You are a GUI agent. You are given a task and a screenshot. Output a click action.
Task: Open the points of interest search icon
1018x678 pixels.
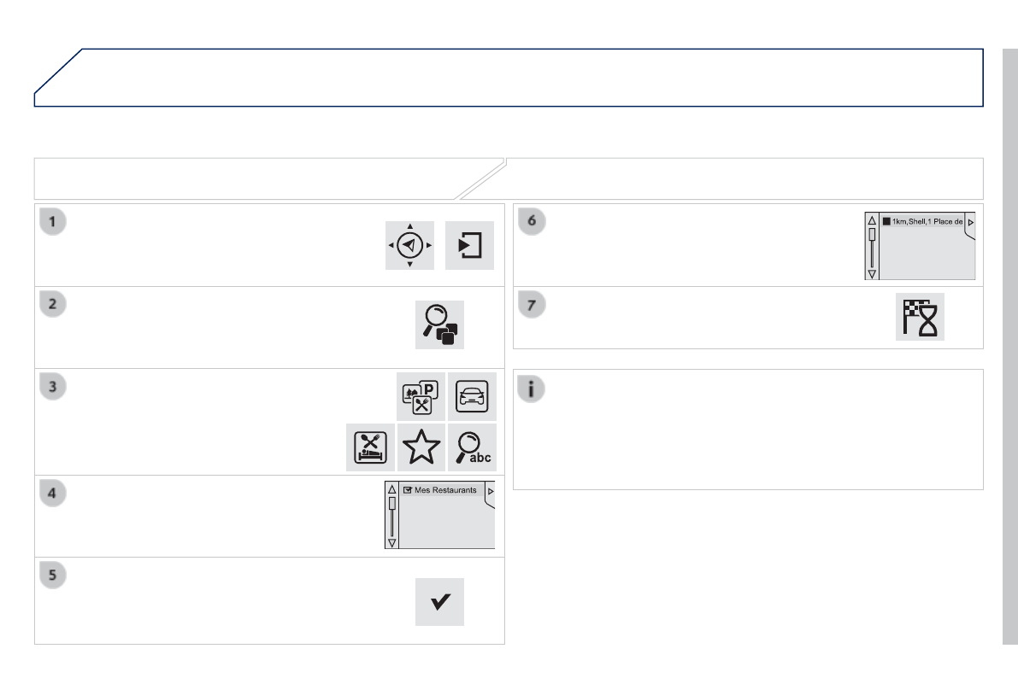click(439, 324)
